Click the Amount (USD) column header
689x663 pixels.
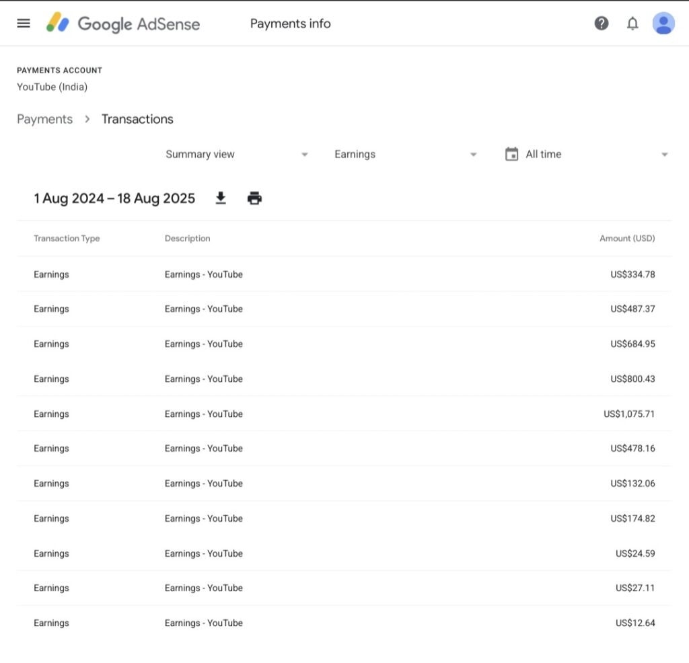(626, 239)
